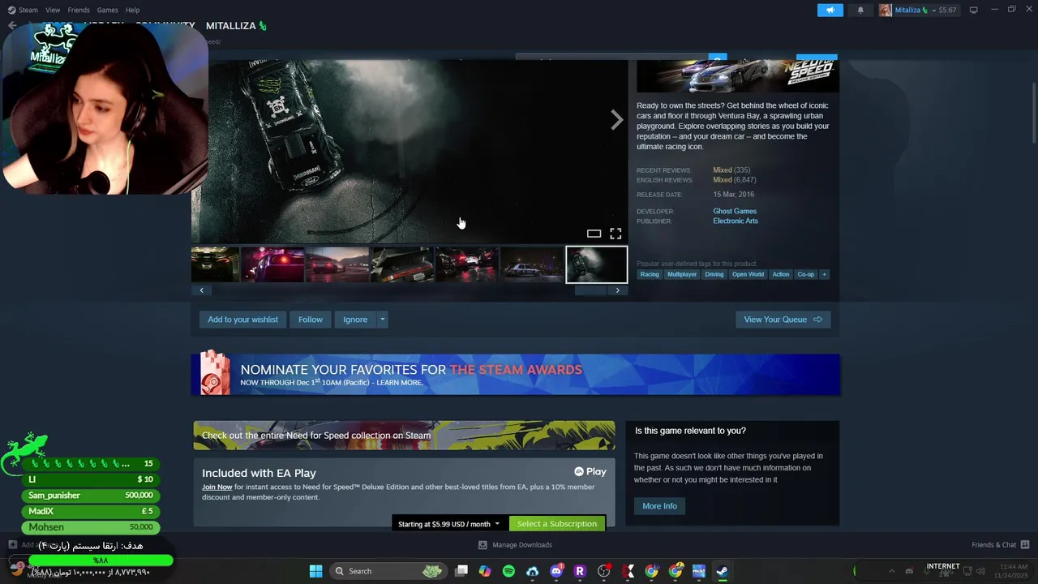
Task: Open the Friends menu
Action: pos(79,10)
